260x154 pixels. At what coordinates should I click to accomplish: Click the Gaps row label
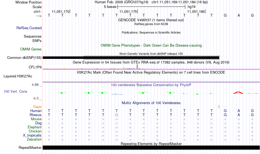(x=37, y=107)
